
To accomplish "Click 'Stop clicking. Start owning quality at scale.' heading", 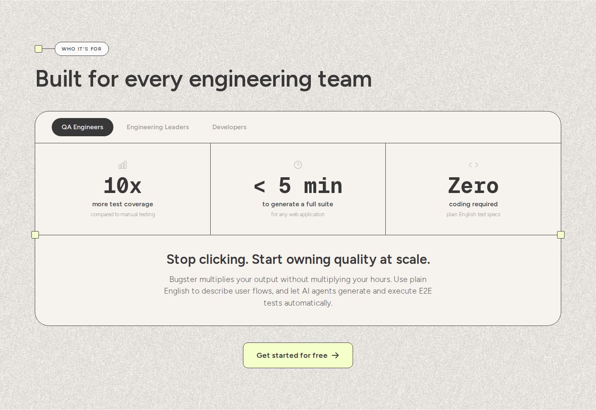I will [x=298, y=260].
